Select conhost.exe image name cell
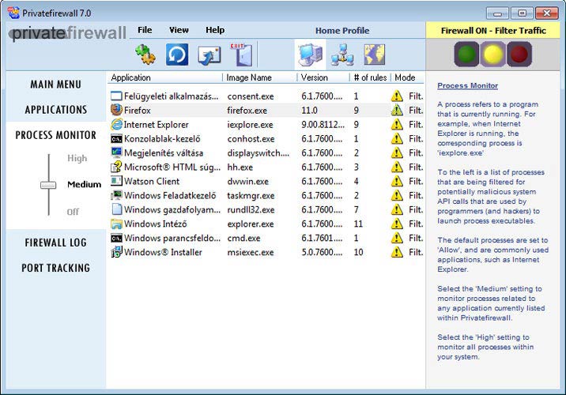This screenshot has height=395, width=566. (251, 138)
